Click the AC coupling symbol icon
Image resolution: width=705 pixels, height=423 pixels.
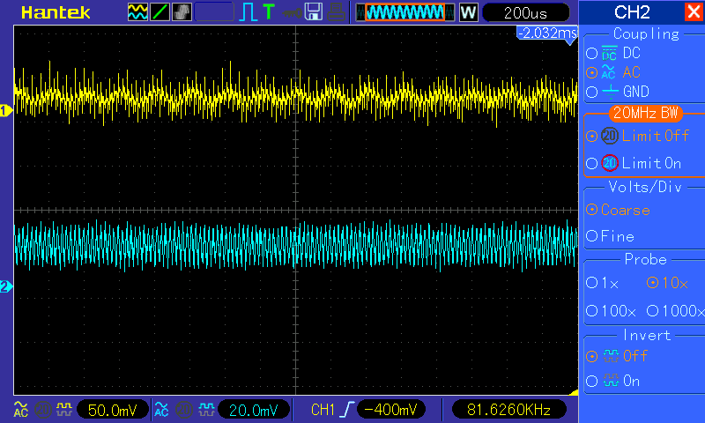[609, 72]
